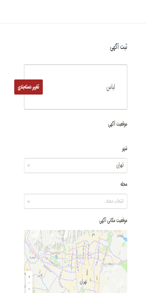The image size is (146, 293).
Task: Select the لباس category text
Action: point(111,88)
